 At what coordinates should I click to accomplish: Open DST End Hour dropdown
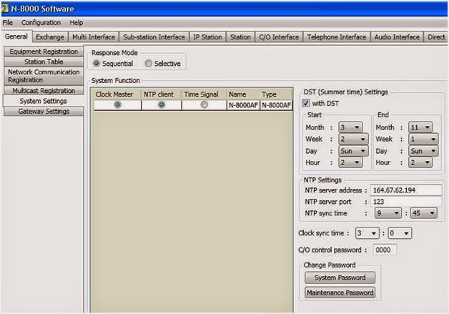pyautogui.click(x=420, y=162)
